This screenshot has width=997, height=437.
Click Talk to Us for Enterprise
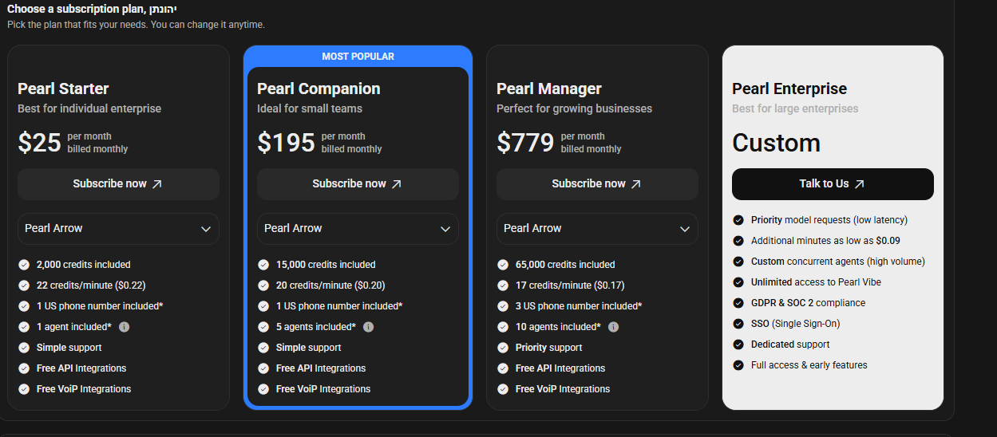(x=833, y=183)
